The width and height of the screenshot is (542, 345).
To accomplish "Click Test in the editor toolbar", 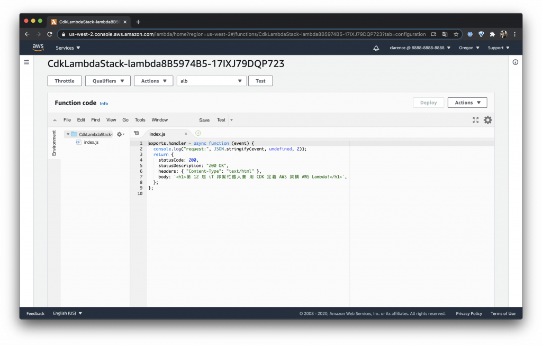I will coord(221,120).
